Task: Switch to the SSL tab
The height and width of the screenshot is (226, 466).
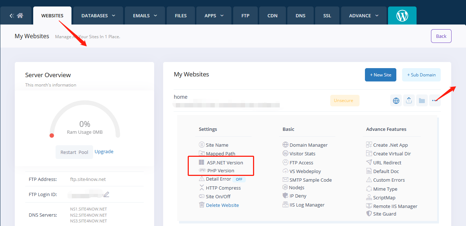Action: (327, 16)
